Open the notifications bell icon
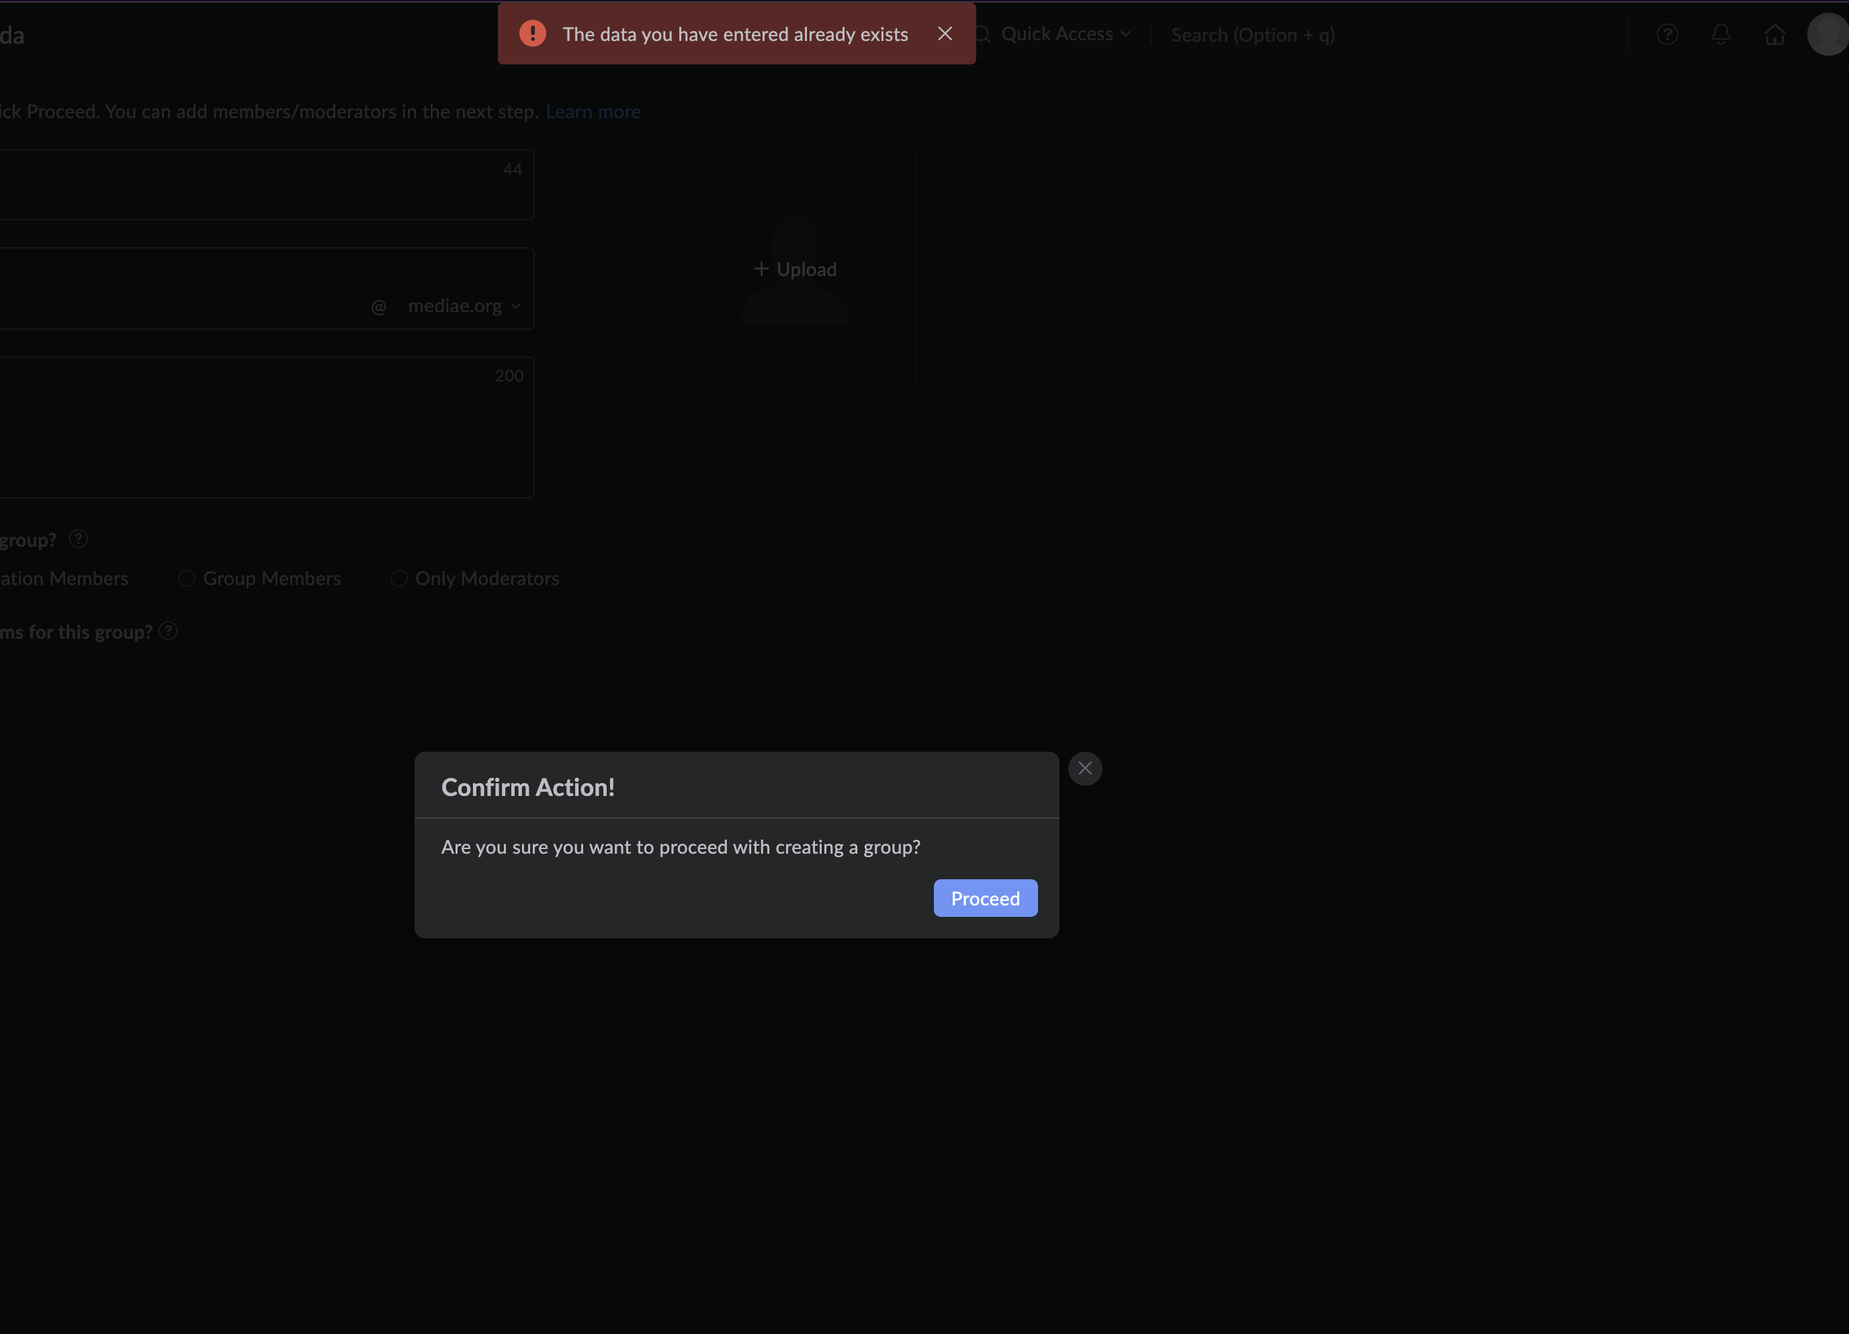The image size is (1849, 1334). click(x=1721, y=34)
